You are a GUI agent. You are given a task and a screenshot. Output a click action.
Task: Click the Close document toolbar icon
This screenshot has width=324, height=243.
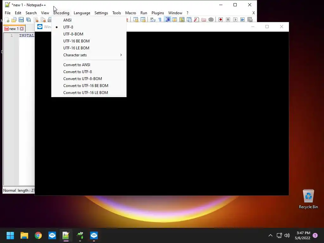tap(36, 20)
